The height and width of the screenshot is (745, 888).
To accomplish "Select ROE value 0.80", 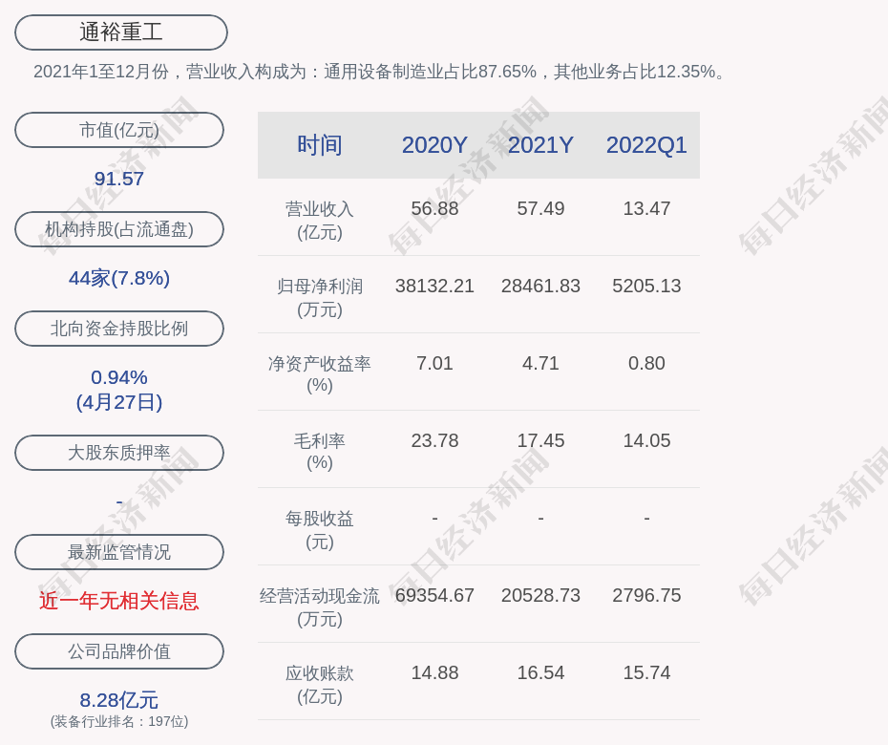I will pos(646,363).
